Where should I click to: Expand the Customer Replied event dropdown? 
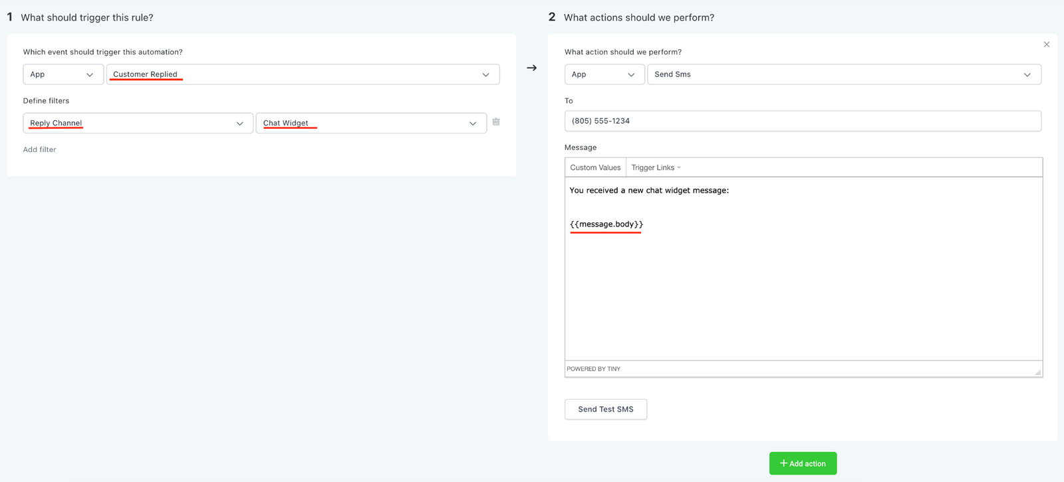(303, 74)
